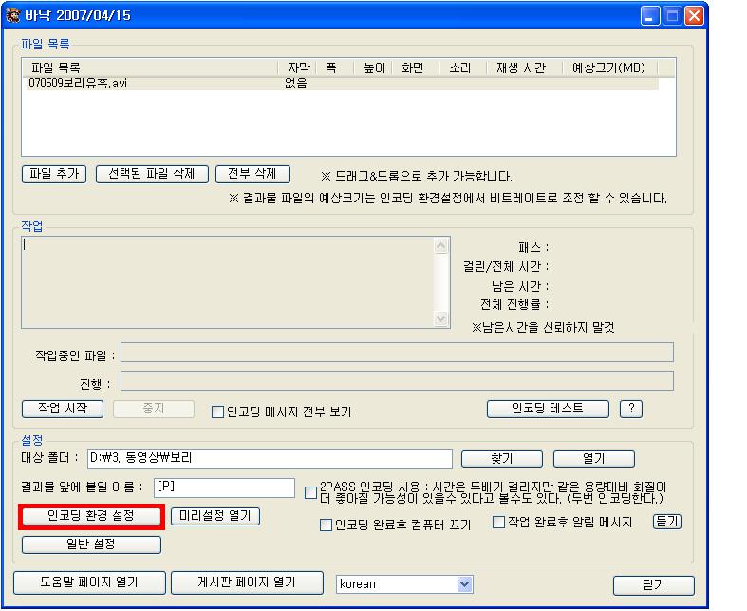
Task: Click the disabled 중지 button
Action: [x=154, y=409]
